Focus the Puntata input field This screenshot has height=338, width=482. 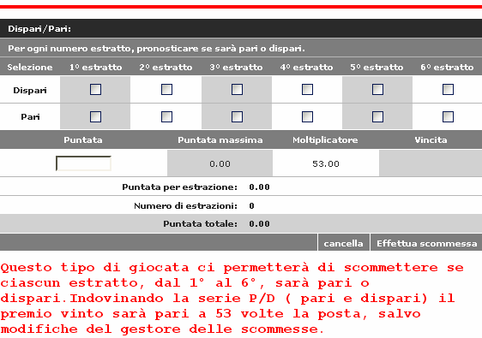click(x=83, y=163)
